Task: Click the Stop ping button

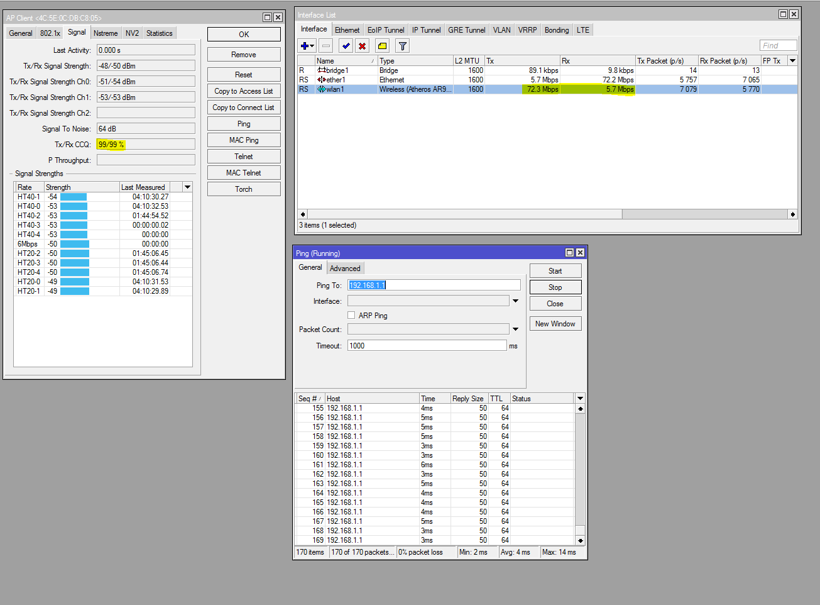Action: (555, 287)
